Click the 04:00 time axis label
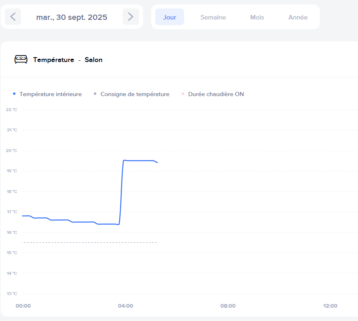Image resolution: width=358 pixels, height=321 pixels. 125,306
